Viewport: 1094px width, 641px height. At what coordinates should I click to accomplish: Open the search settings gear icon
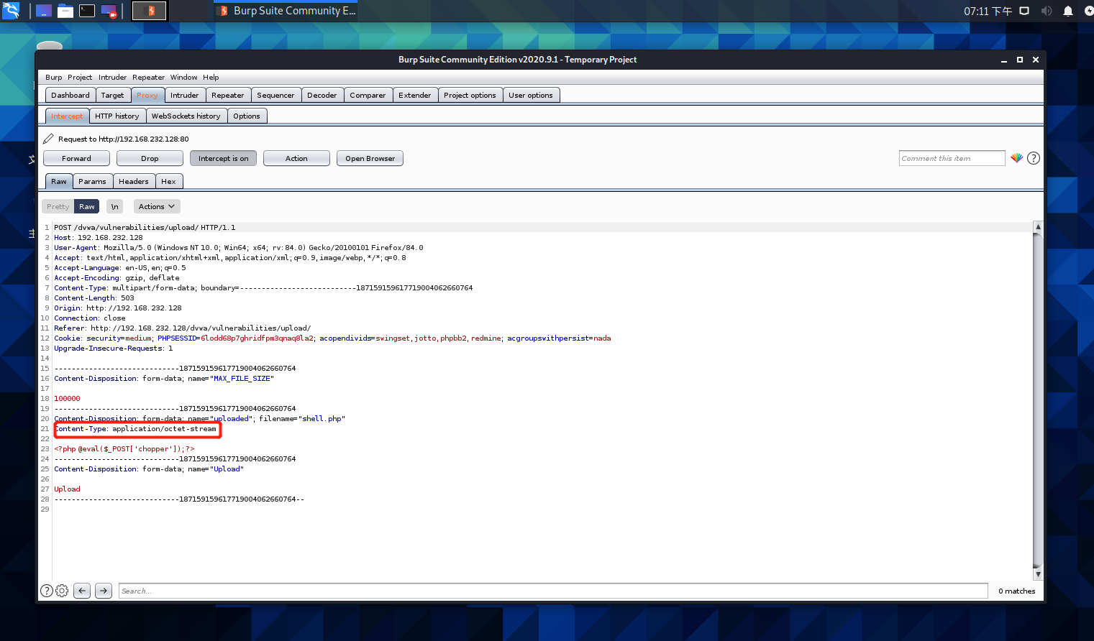coord(62,591)
